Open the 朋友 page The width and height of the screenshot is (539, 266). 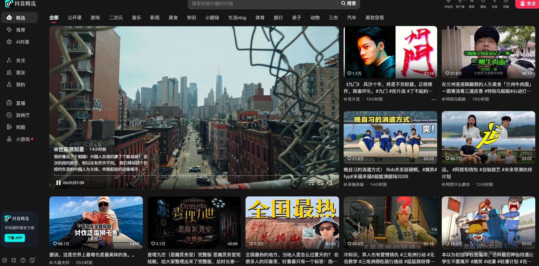tap(20, 72)
